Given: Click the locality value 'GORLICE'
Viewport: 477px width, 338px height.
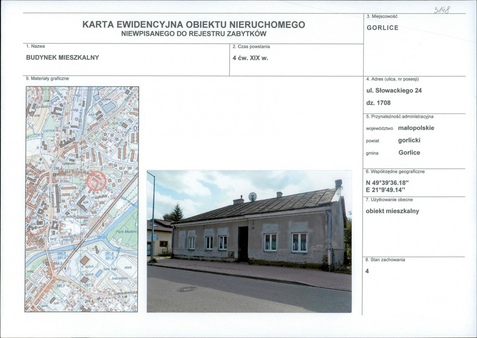Looking at the screenshot, I should (382, 28).
